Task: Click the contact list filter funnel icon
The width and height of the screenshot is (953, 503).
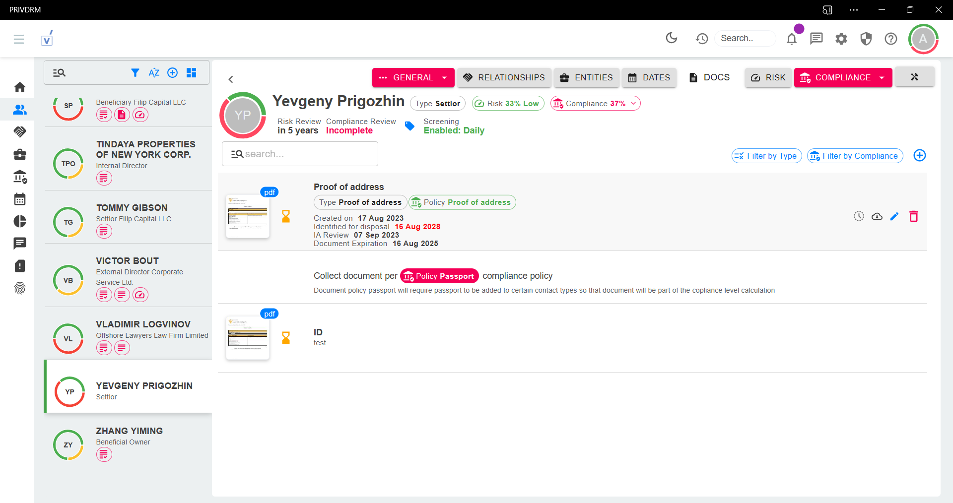Action: click(135, 73)
